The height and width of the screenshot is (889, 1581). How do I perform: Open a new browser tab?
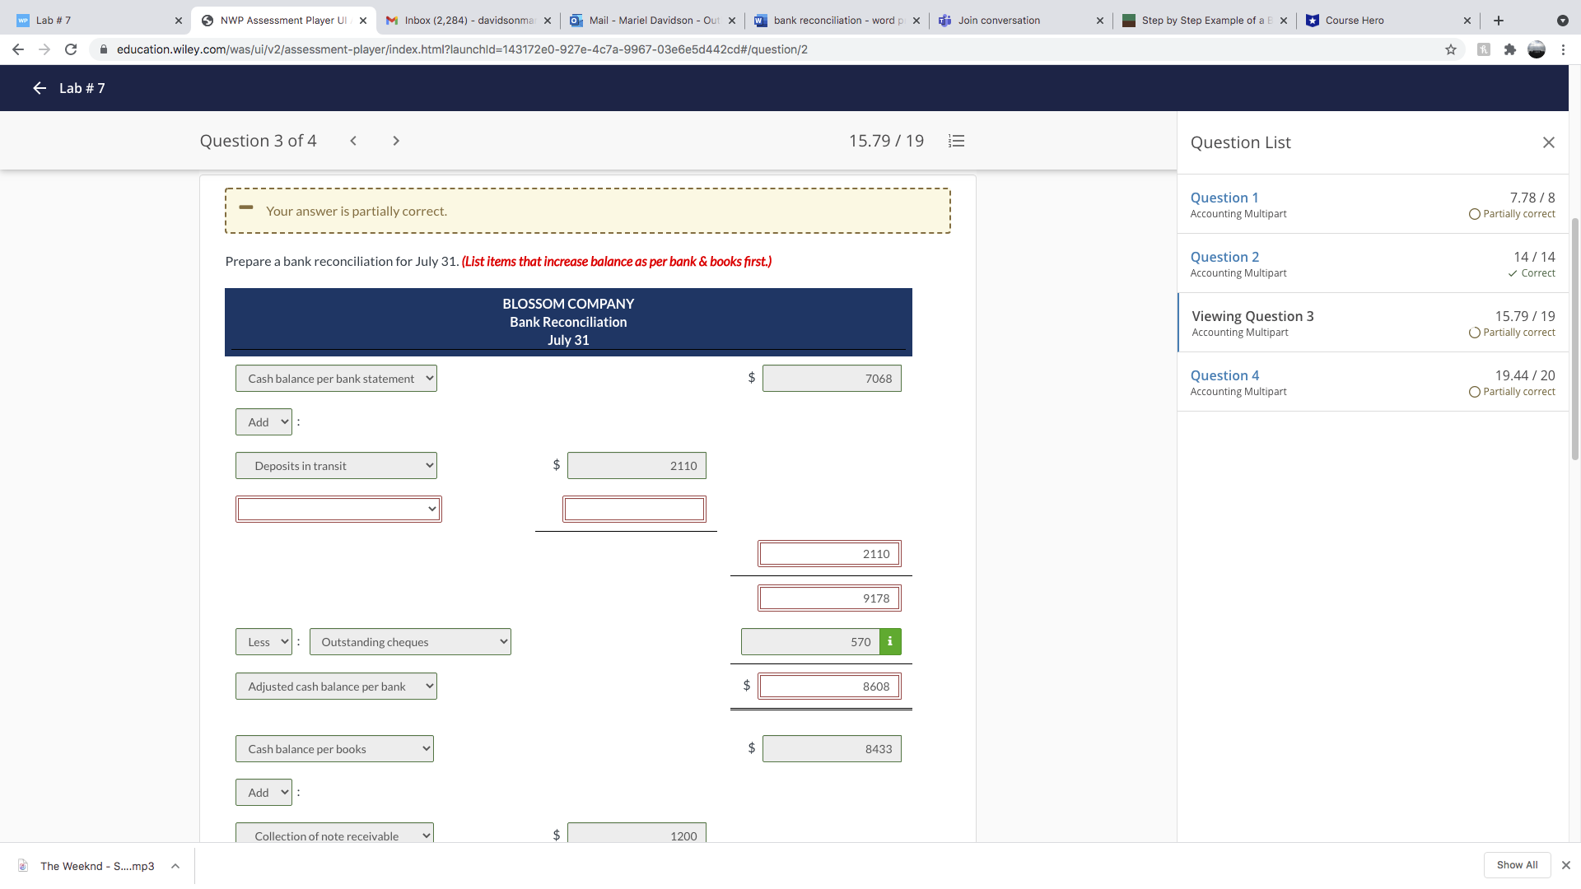1499,21
